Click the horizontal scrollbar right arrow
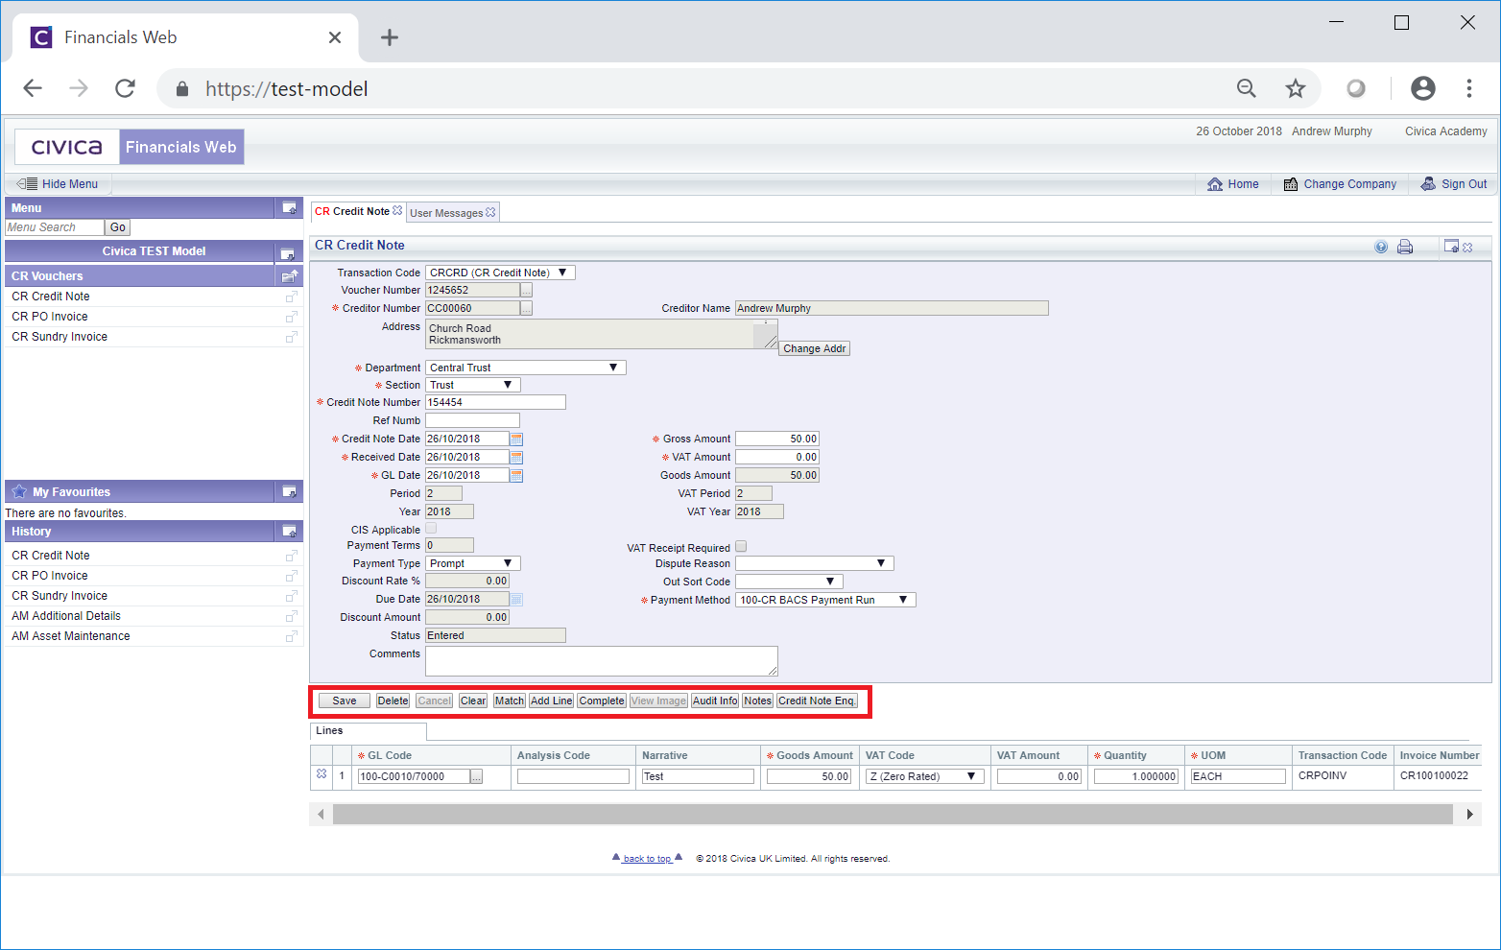1501x950 pixels. [1469, 815]
